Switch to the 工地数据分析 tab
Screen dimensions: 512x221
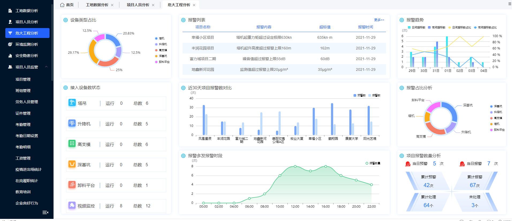(x=97, y=5)
